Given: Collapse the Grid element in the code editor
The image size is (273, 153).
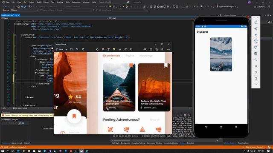Looking at the screenshot, I should click(x=15, y=57).
